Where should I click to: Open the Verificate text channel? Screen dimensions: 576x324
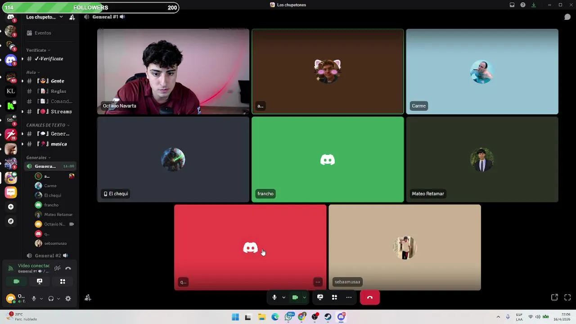pos(50,59)
